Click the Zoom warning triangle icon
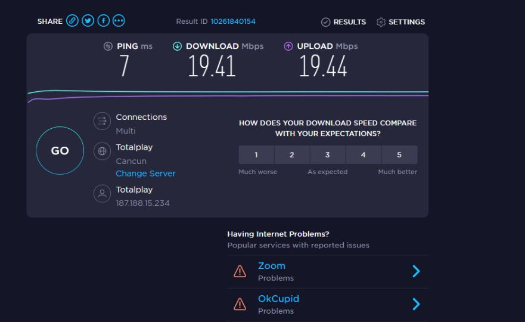The image size is (525, 322). point(240,271)
